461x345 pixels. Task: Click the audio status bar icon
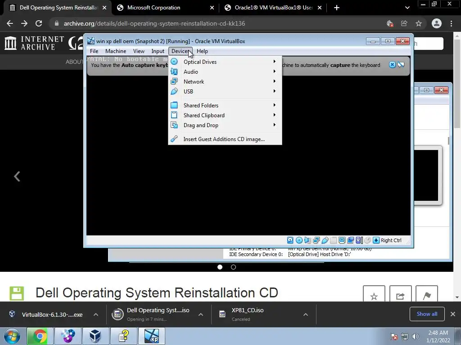pyautogui.click(x=307, y=240)
